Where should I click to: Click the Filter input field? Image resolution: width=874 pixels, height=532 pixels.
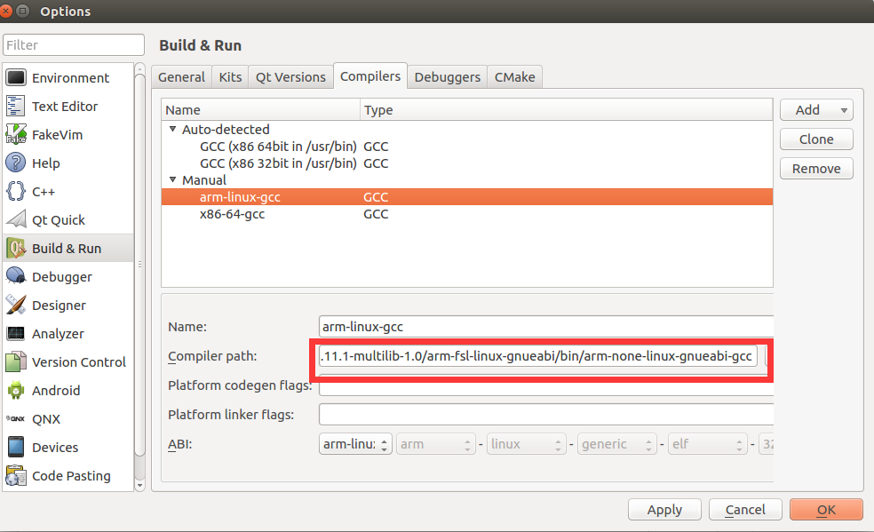73,44
